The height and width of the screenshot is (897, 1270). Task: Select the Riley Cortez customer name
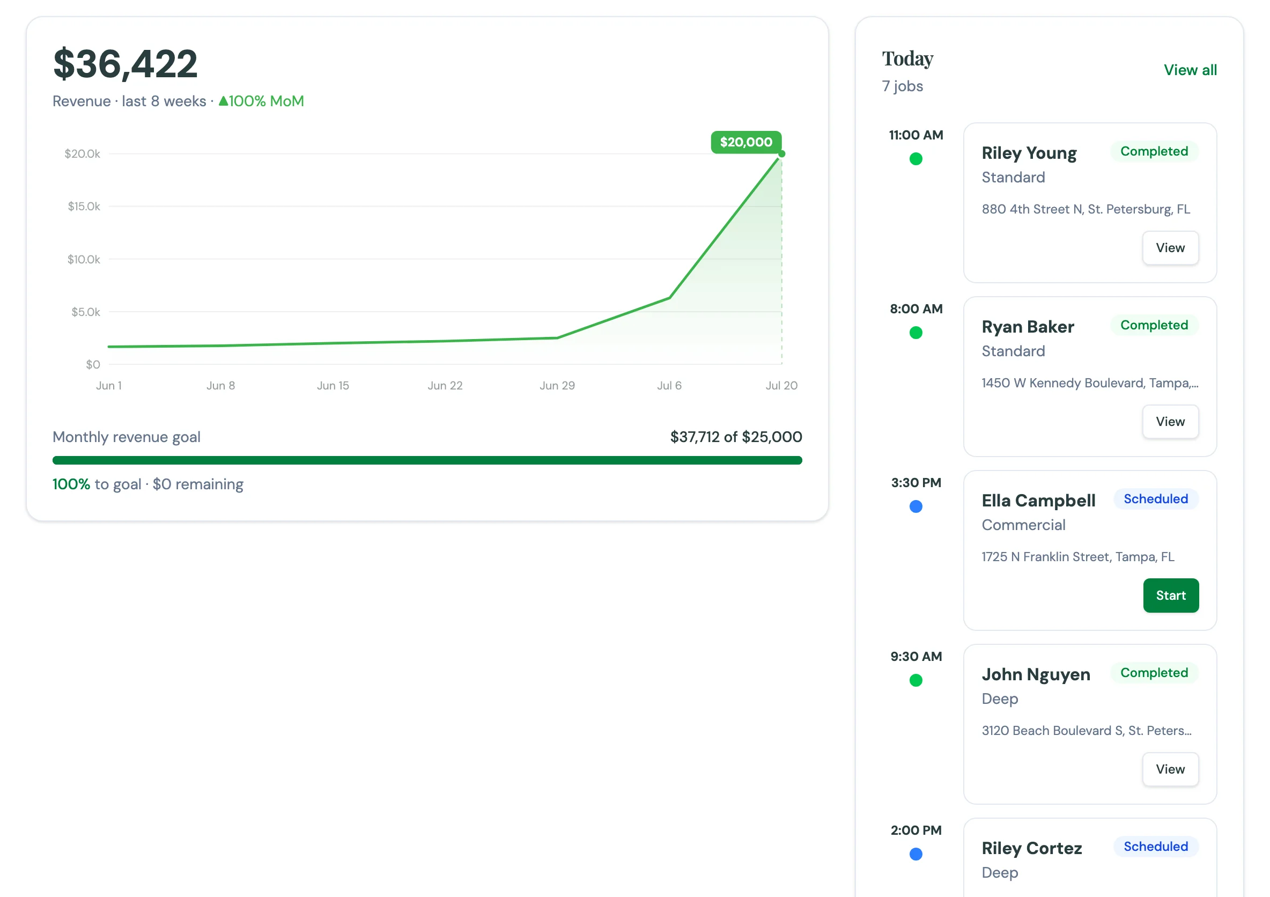click(1031, 848)
